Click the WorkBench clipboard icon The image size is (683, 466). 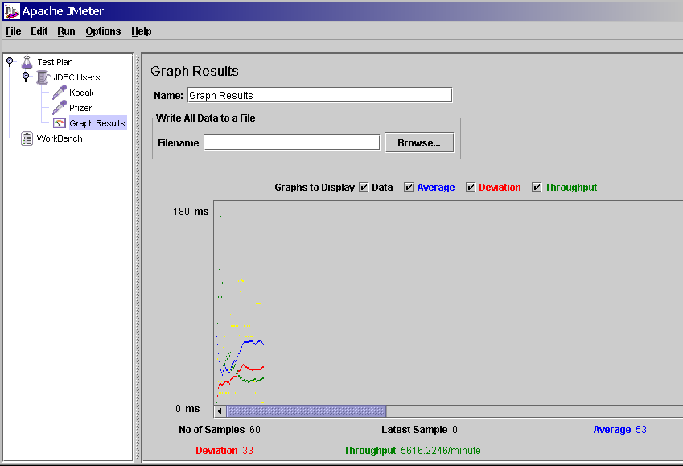click(x=27, y=138)
